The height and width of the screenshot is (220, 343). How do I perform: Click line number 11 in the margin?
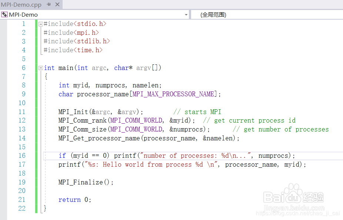[22, 112]
